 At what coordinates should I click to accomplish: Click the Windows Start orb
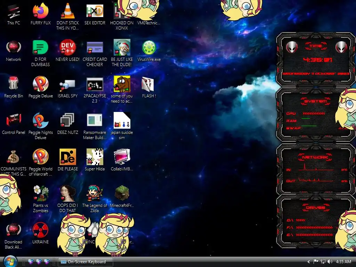[10, 261]
